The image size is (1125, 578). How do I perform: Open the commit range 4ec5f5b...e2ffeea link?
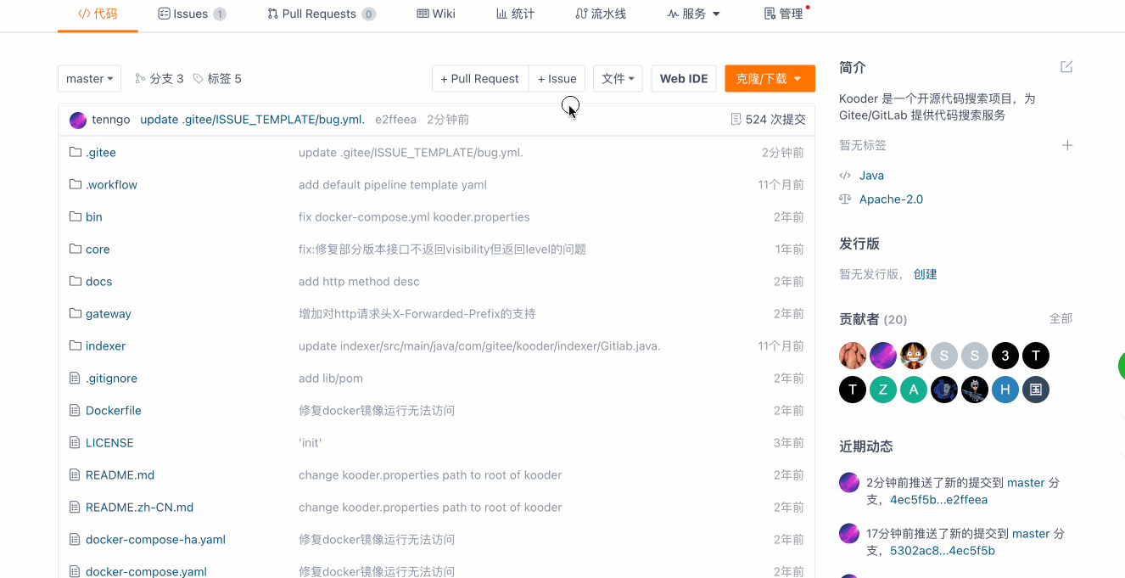938,500
